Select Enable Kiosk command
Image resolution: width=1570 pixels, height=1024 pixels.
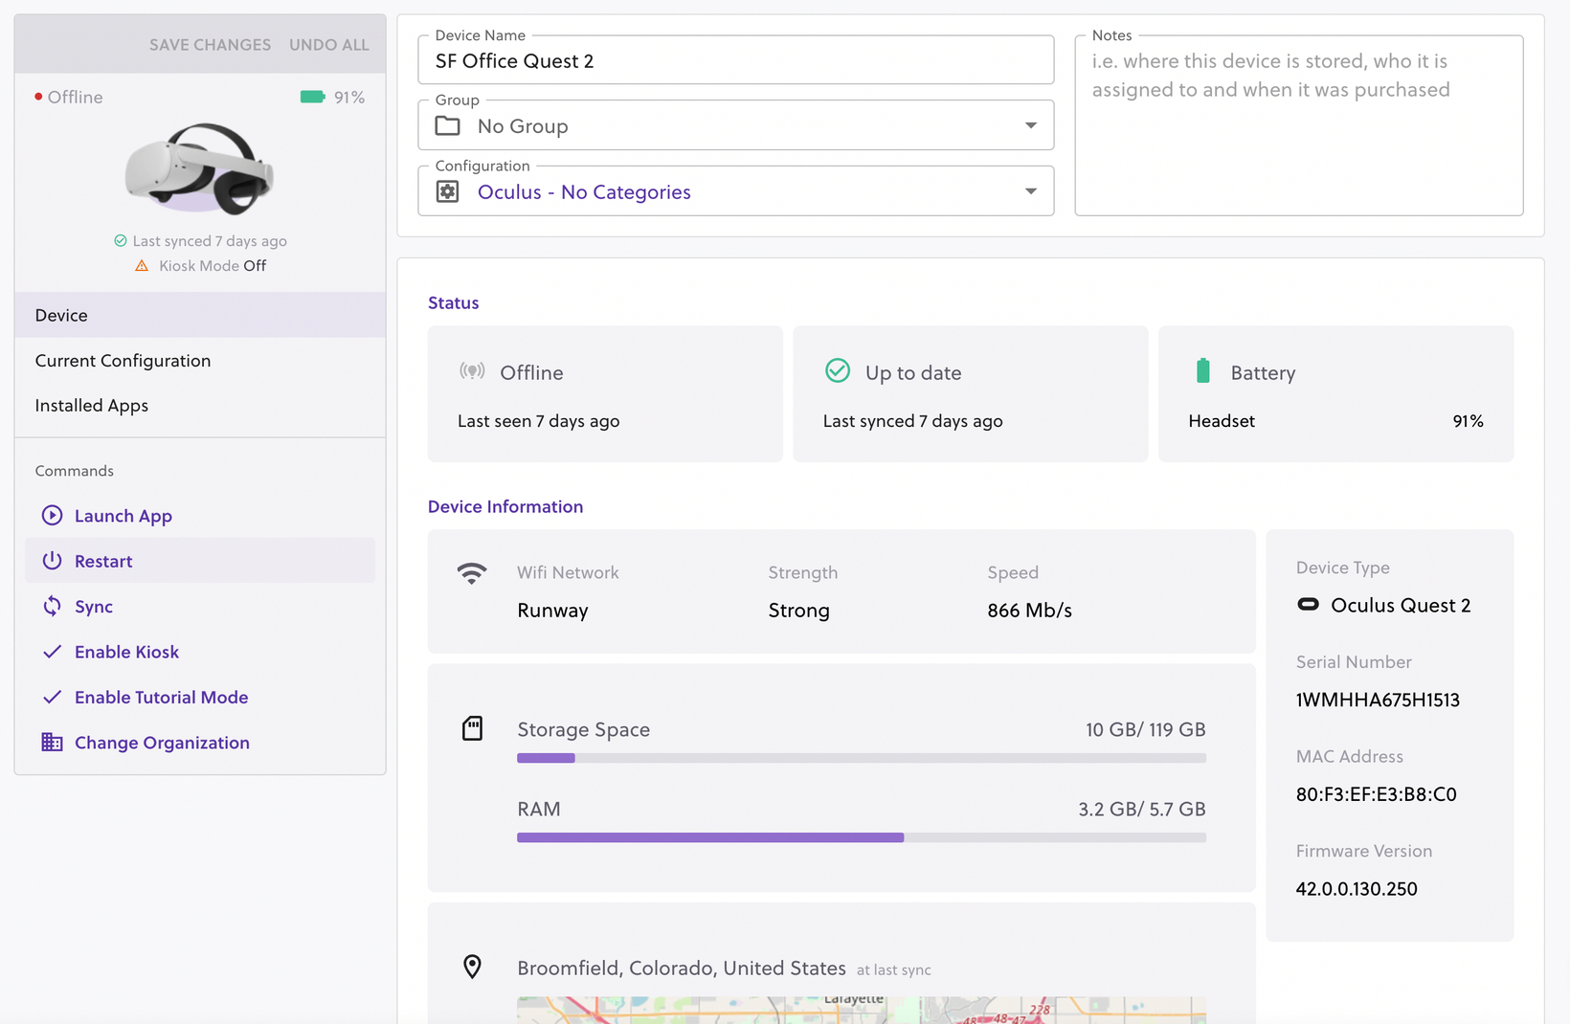(200, 652)
